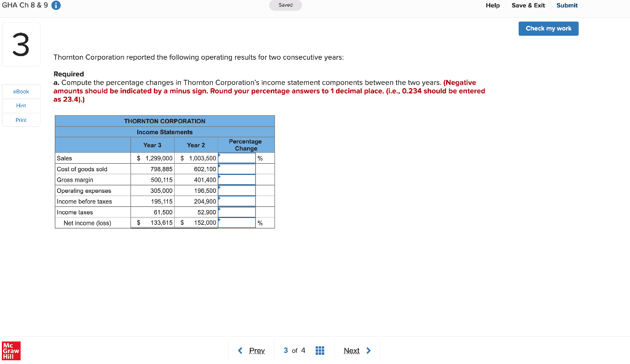The height and width of the screenshot is (364, 630).
Task: Click the Cost of goods sold row label
Action: (x=82, y=169)
